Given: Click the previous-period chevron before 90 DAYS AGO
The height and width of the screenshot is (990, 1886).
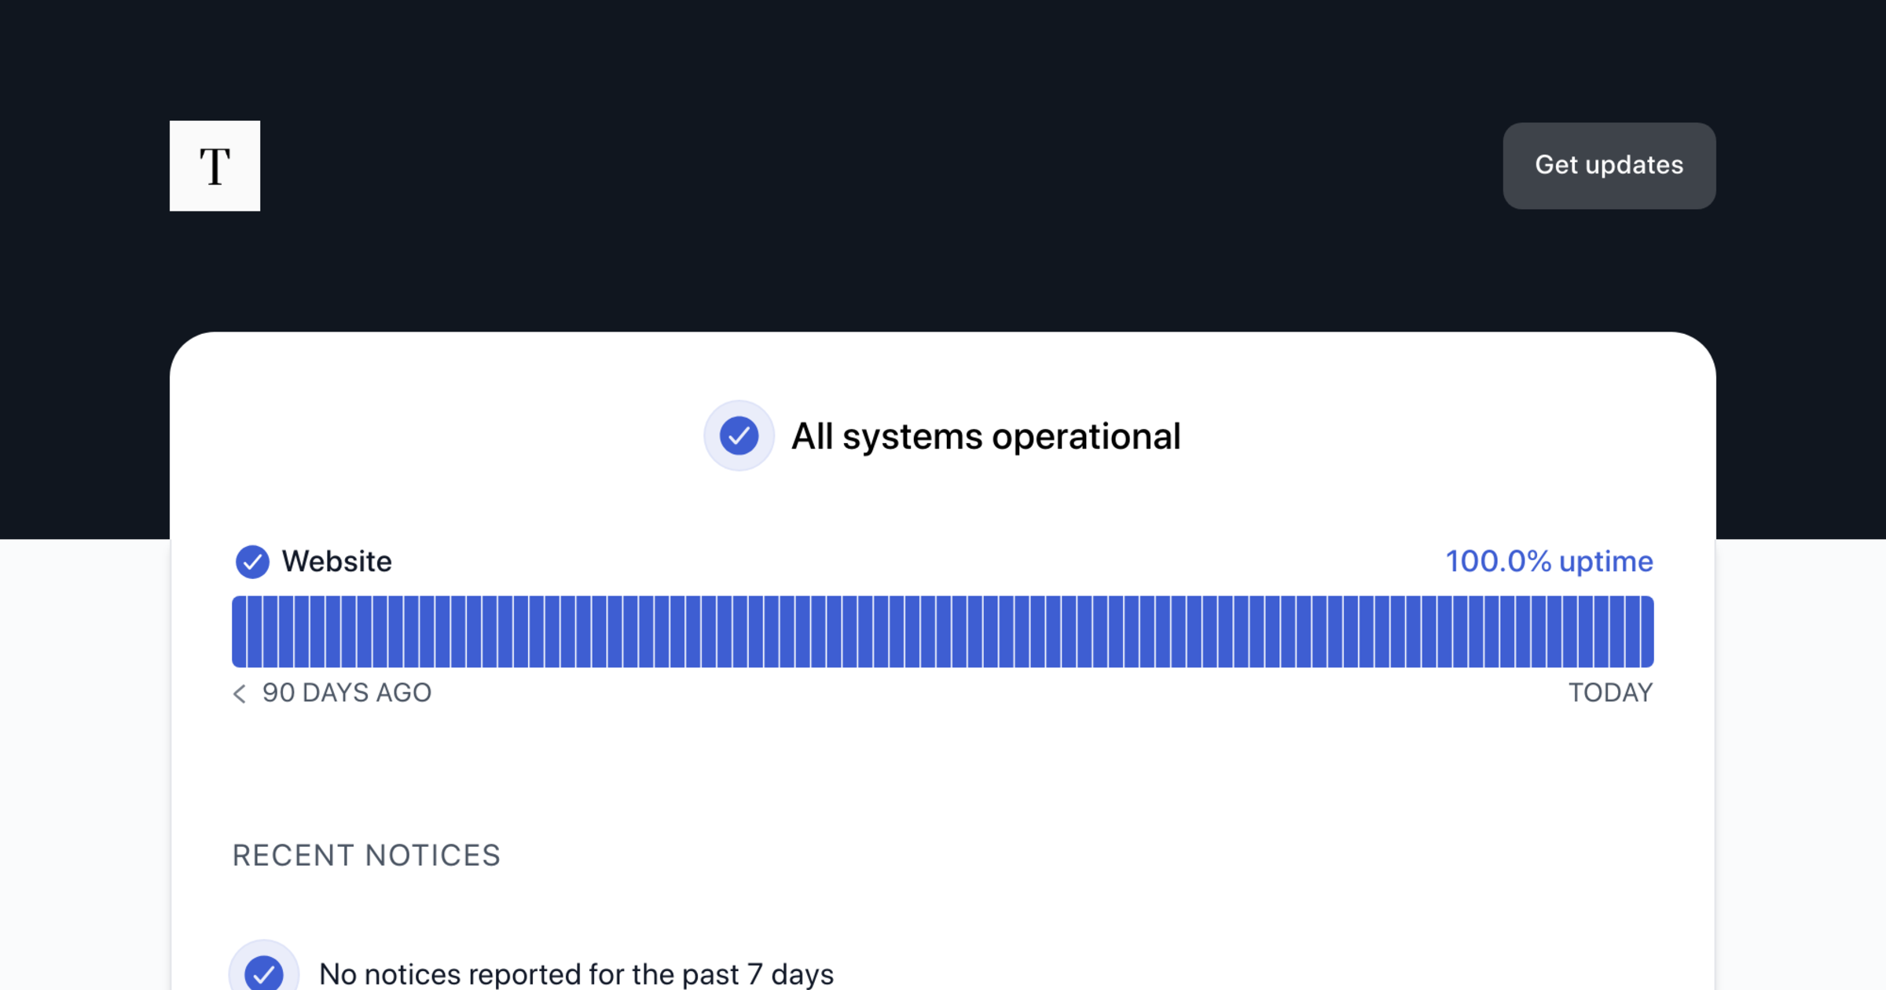Looking at the screenshot, I should coord(240,693).
